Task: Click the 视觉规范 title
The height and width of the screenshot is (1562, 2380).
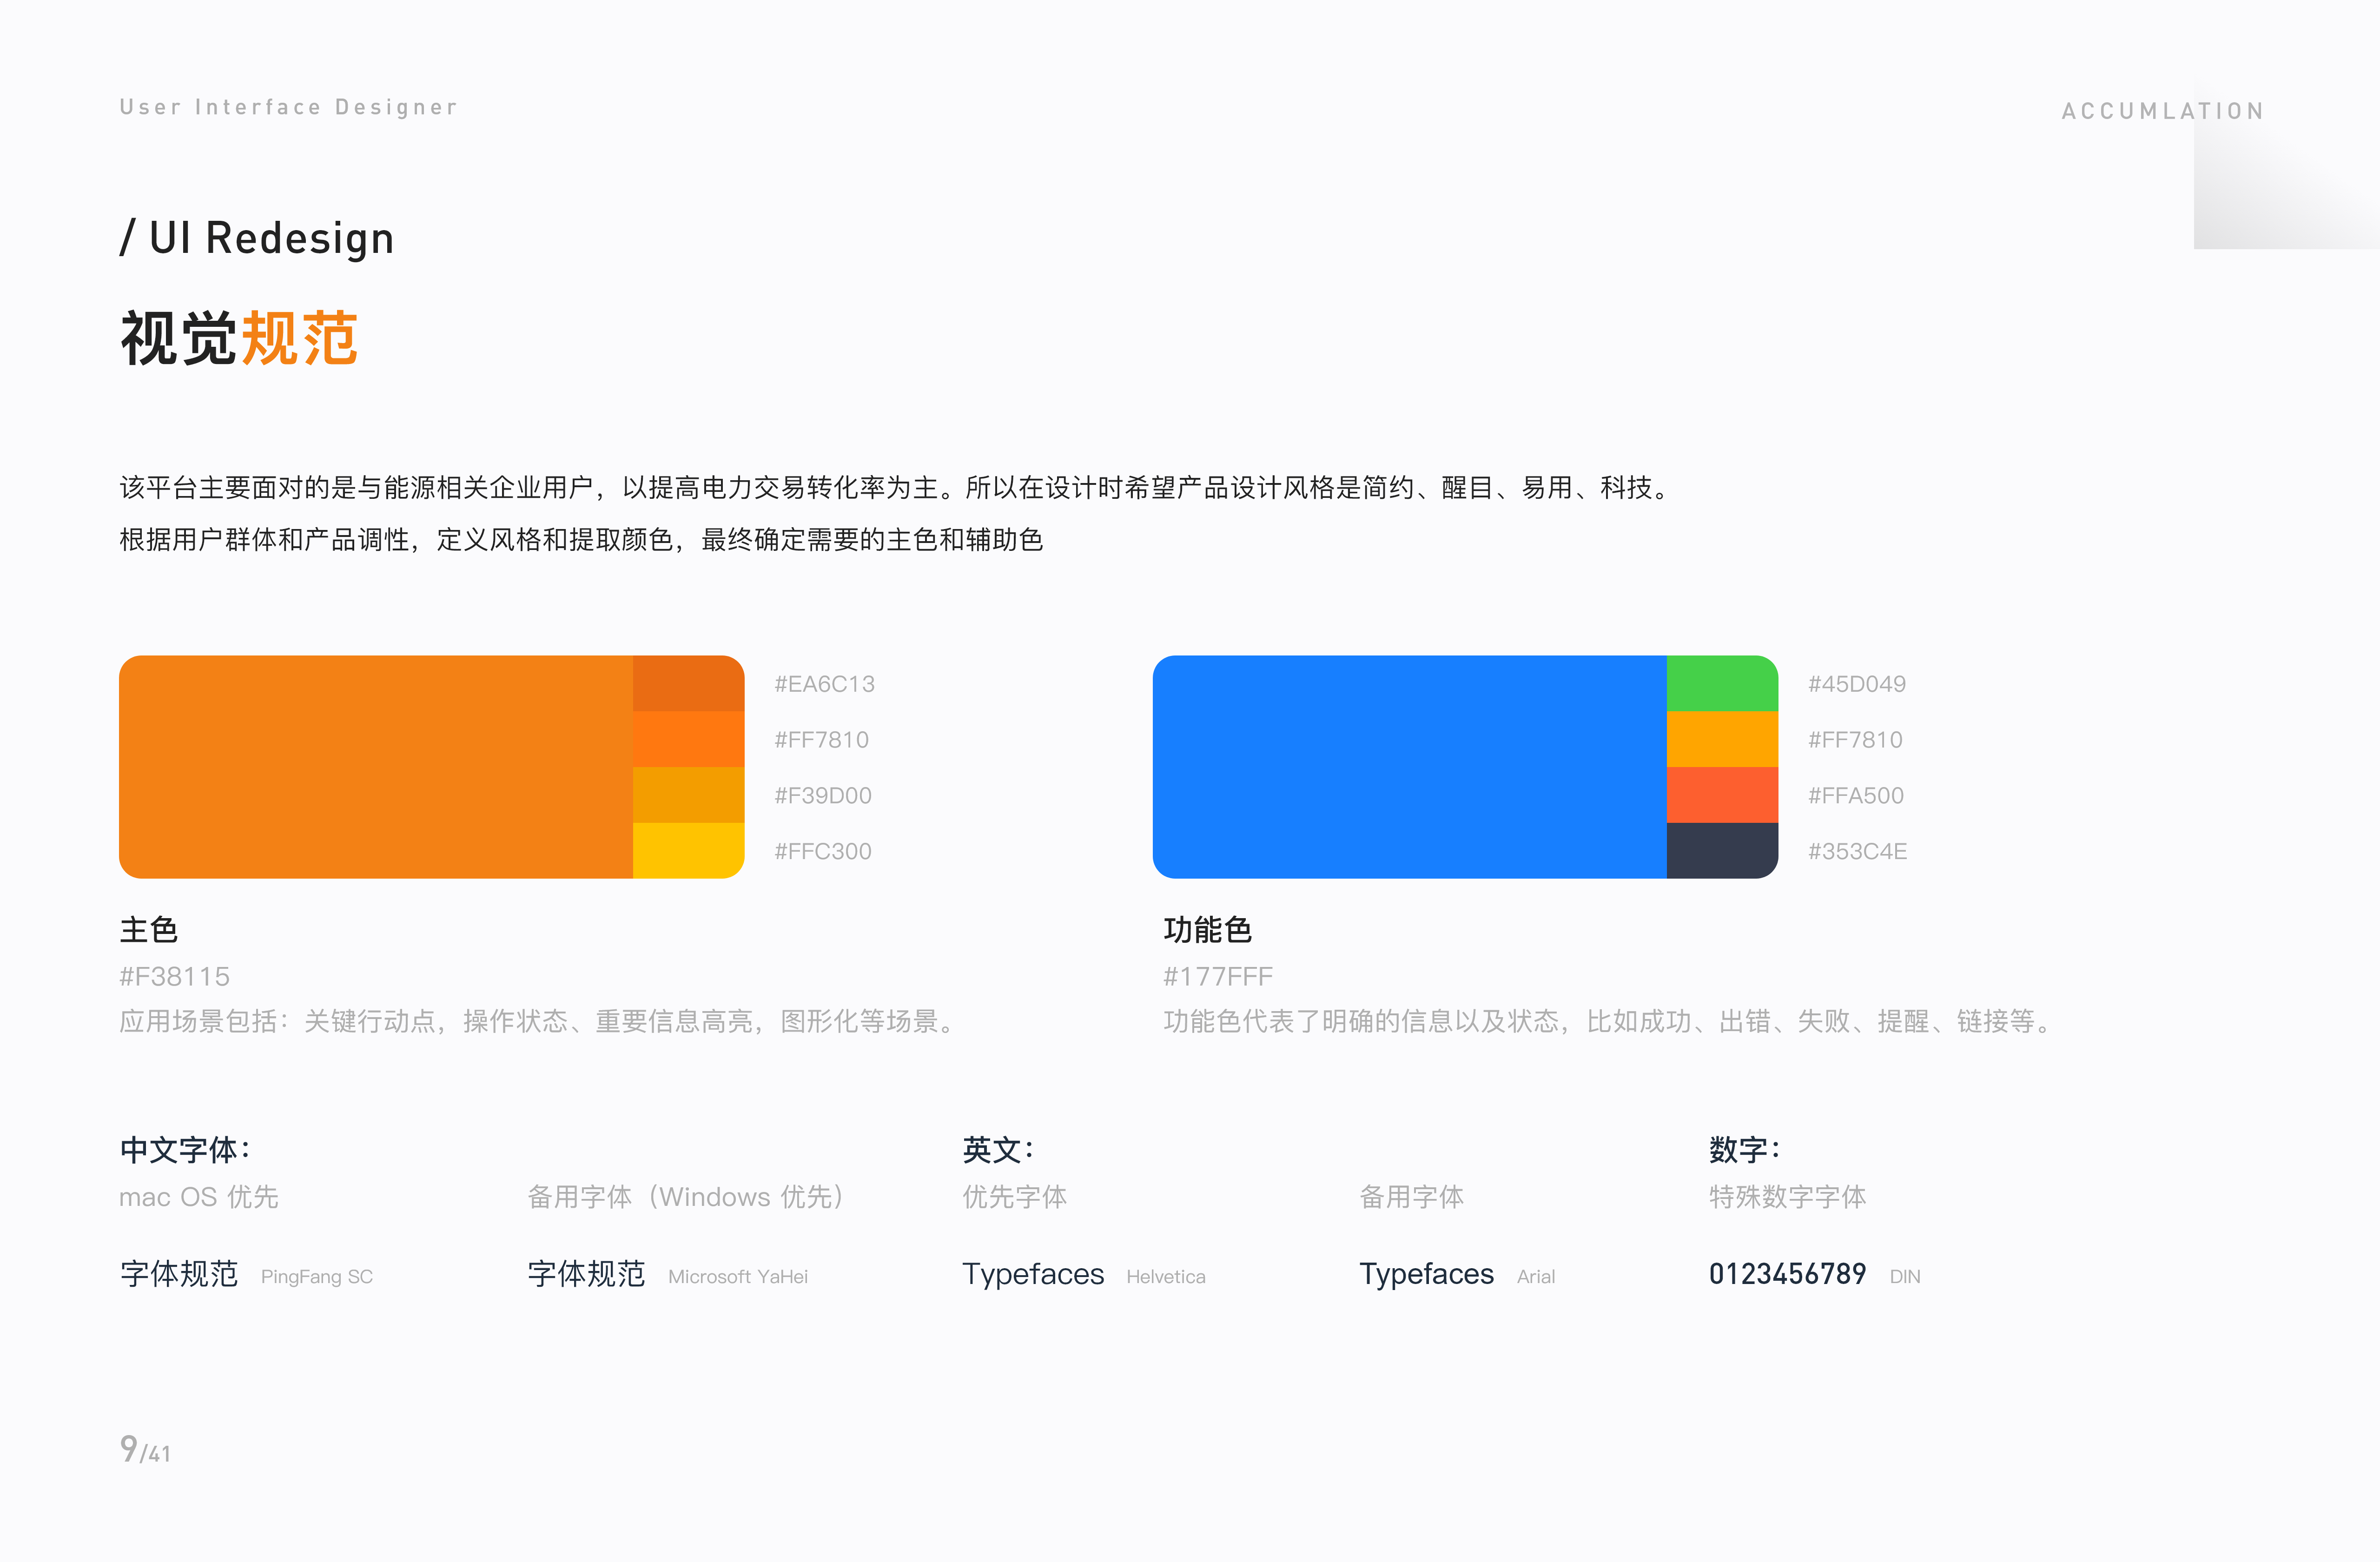Action: [x=238, y=338]
